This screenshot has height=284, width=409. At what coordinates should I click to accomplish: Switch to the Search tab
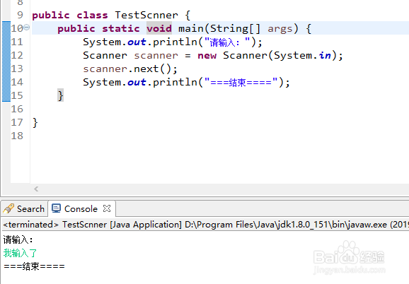(24, 209)
